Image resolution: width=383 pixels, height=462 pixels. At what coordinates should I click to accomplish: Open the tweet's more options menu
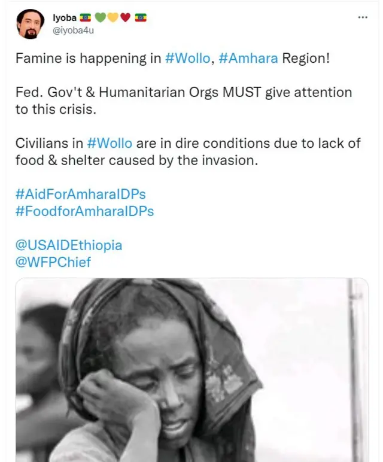click(x=363, y=17)
